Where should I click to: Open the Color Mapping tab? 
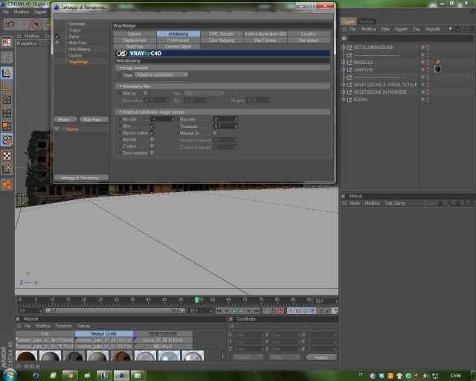222,40
